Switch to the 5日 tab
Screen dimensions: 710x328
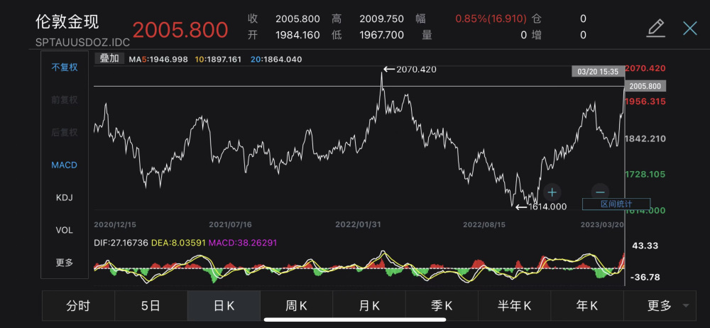pos(151,306)
